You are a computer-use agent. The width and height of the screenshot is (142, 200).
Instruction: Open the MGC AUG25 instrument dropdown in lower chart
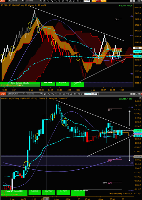click(x=17, y=94)
